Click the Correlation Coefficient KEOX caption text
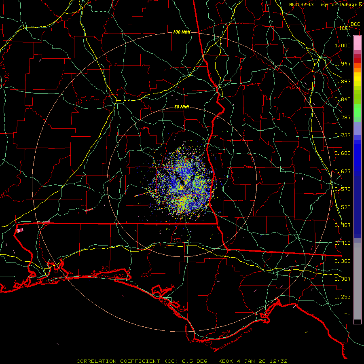Image resolution: width=364 pixels, height=364 pixels. click(182, 361)
